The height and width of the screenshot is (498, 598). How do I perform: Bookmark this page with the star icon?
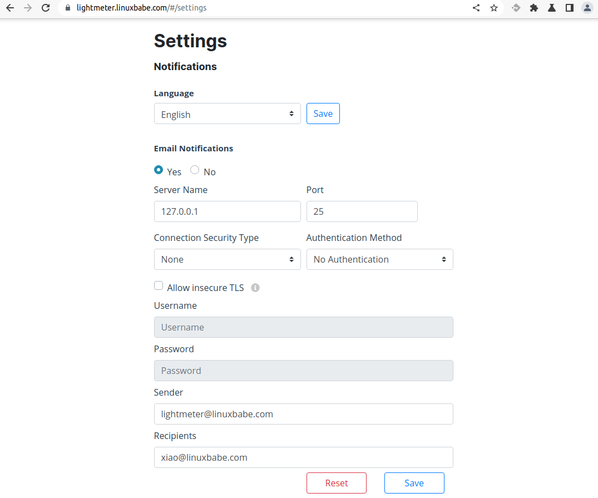(494, 8)
